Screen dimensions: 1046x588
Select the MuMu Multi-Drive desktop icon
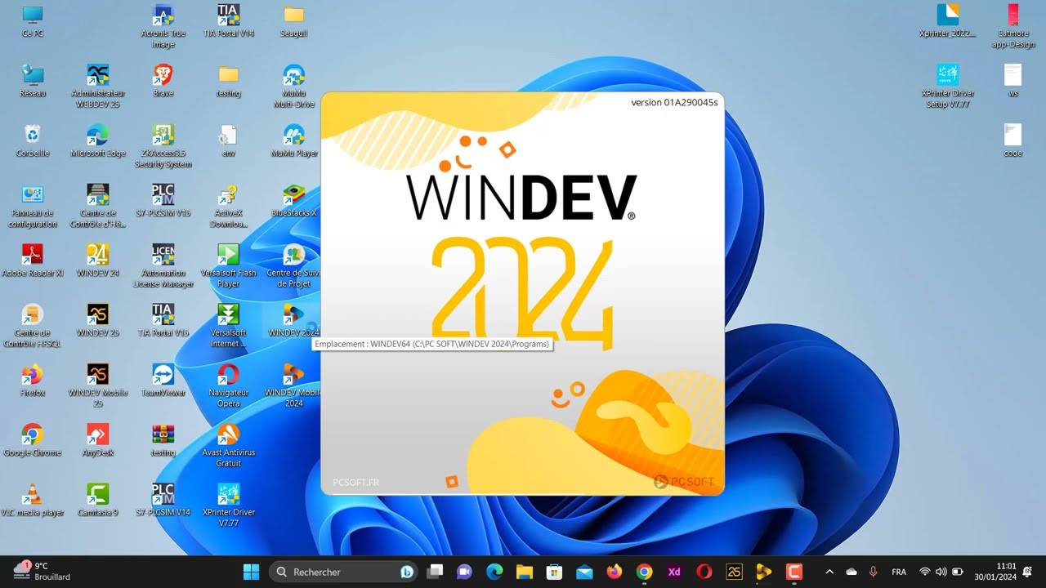[293, 86]
